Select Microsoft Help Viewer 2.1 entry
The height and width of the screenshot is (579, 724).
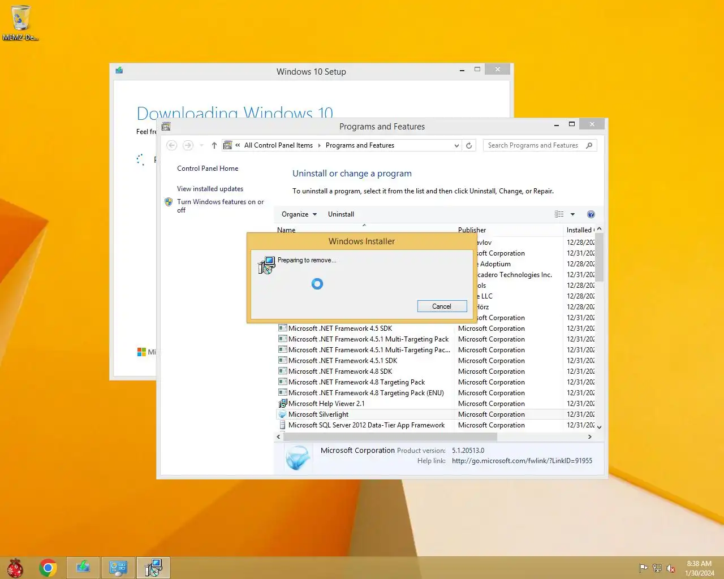pos(326,404)
